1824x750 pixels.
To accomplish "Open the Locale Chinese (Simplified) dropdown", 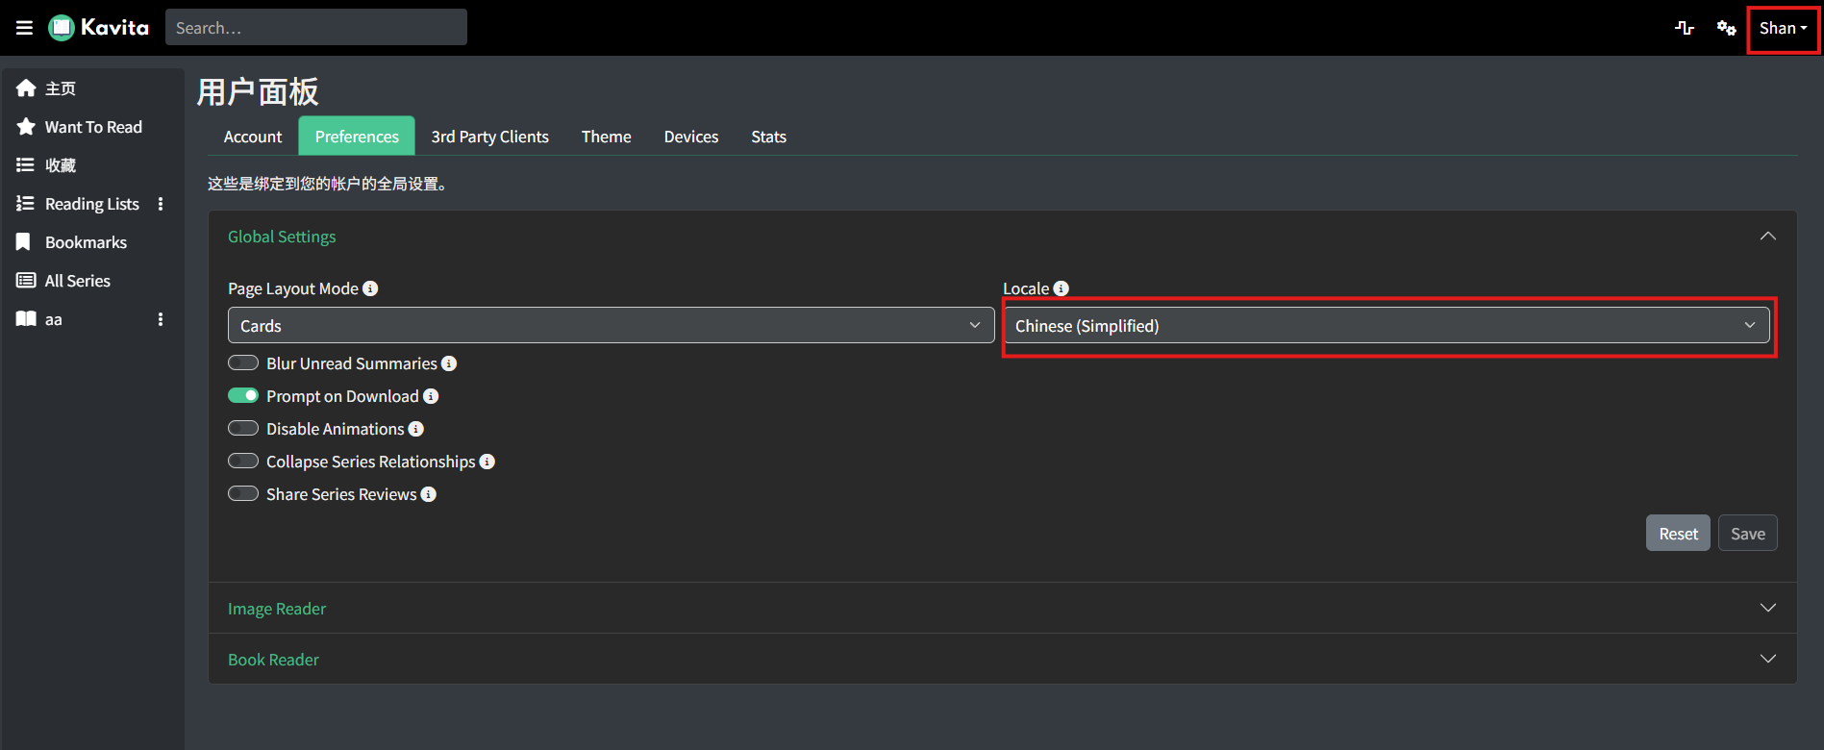I will [x=1387, y=325].
